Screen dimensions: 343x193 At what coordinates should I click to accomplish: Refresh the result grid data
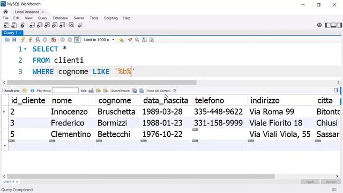32,91
